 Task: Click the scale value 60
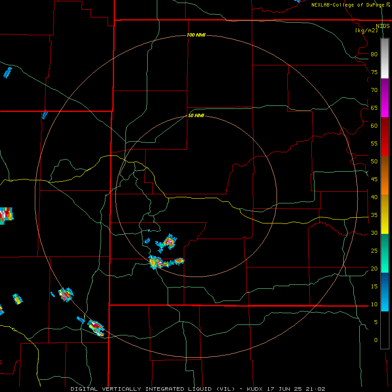click(x=374, y=126)
